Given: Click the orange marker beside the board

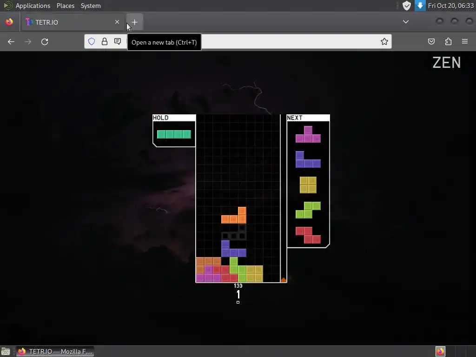Looking at the screenshot, I should (x=283, y=279).
